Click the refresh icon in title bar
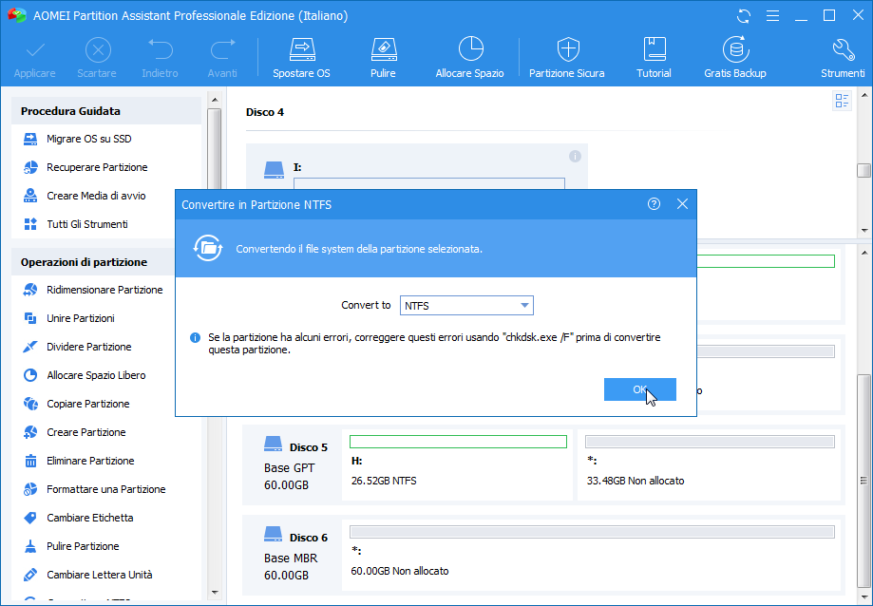 click(744, 16)
